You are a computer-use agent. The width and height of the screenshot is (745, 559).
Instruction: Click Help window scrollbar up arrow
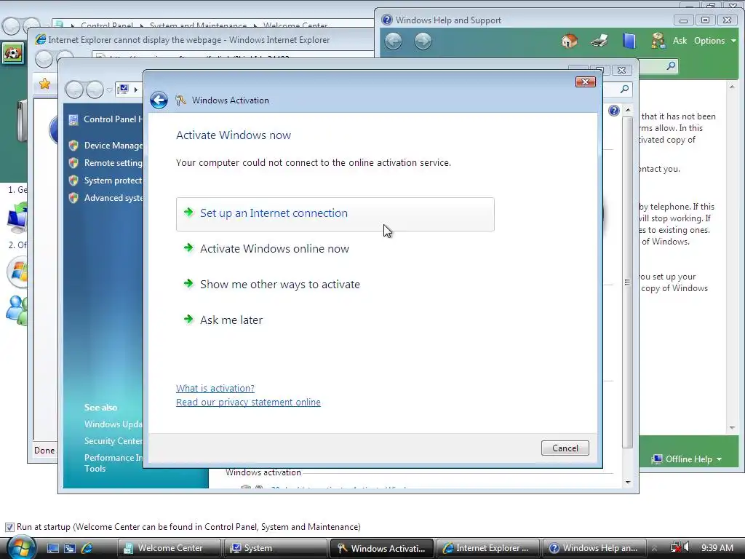[732, 87]
